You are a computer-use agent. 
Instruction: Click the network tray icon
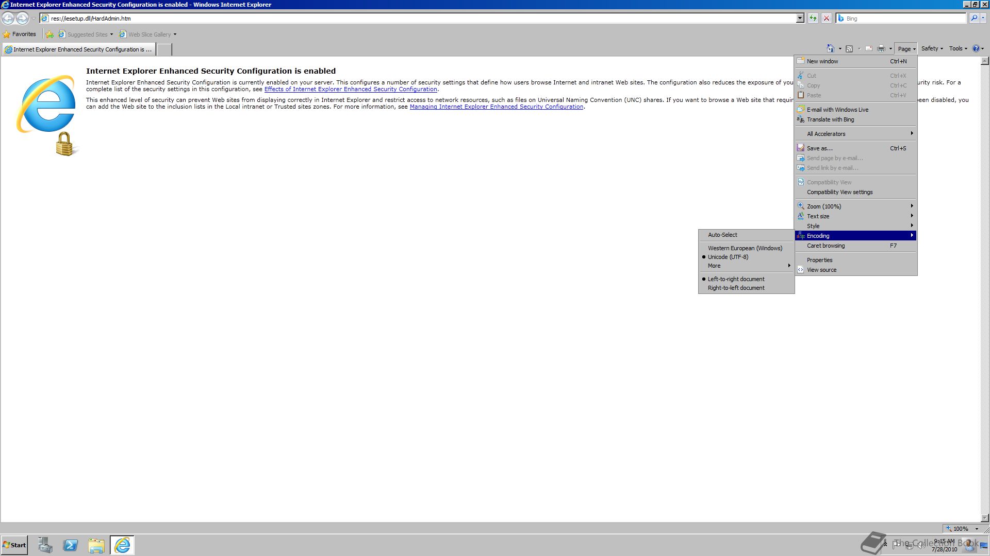[909, 545]
